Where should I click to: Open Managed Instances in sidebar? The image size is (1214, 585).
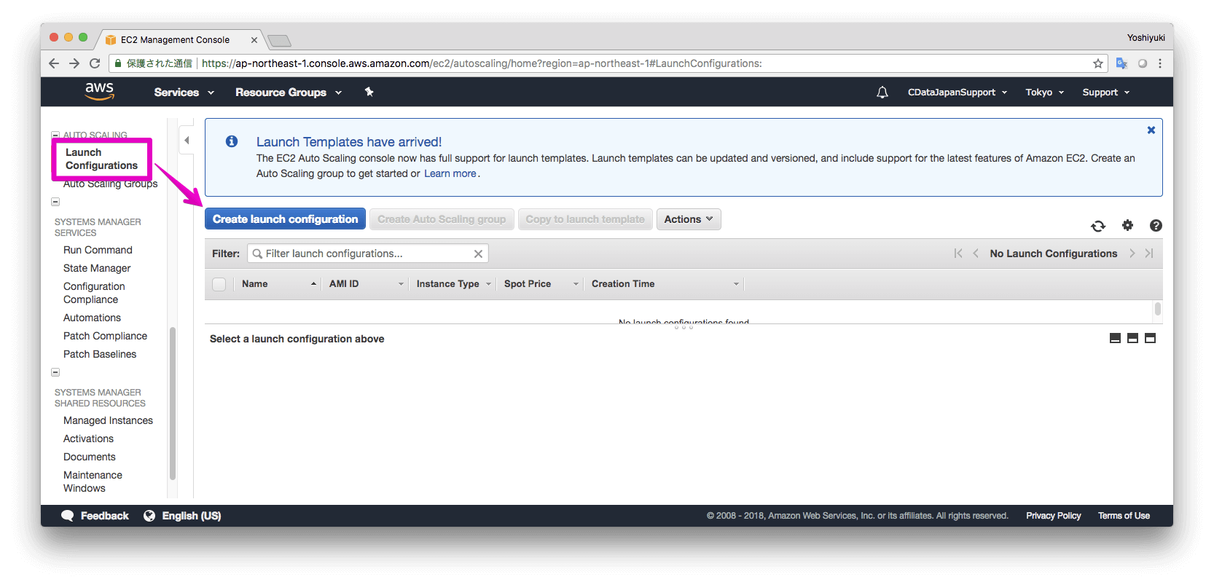(x=108, y=420)
